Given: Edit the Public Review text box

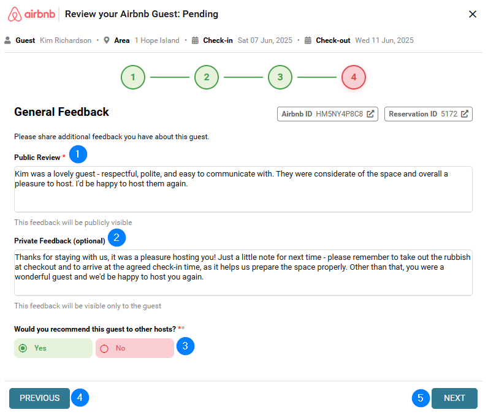Looking at the screenshot, I should click(x=243, y=189).
